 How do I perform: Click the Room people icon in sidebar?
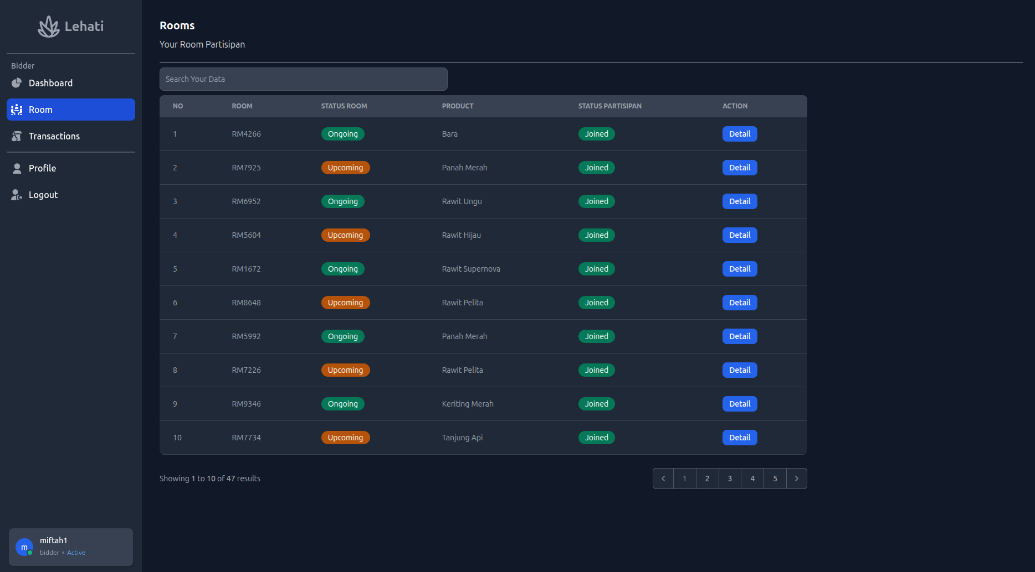[17, 110]
